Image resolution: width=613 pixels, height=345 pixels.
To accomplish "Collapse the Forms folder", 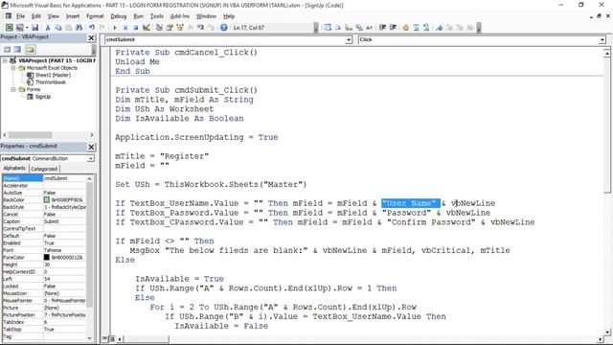I will pos(12,89).
